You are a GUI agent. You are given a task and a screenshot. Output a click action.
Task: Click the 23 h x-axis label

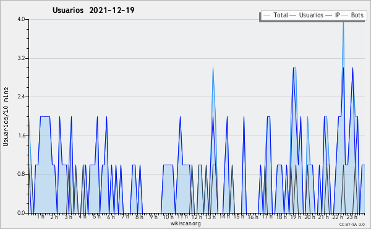(x=351, y=217)
